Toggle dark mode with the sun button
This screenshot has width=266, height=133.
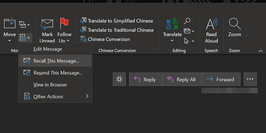click(119, 79)
